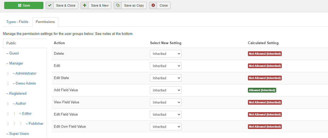Expand the Edit State setting dropdown
This screenshot has height=138, width=328.
point(165,78)
